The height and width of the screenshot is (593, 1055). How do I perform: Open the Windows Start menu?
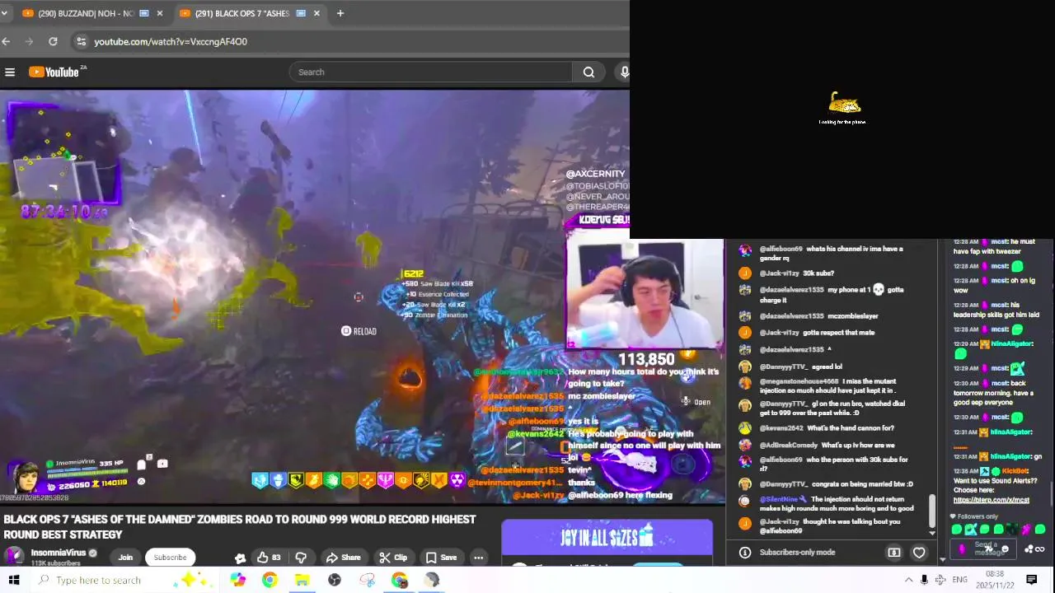coord(14,580)
